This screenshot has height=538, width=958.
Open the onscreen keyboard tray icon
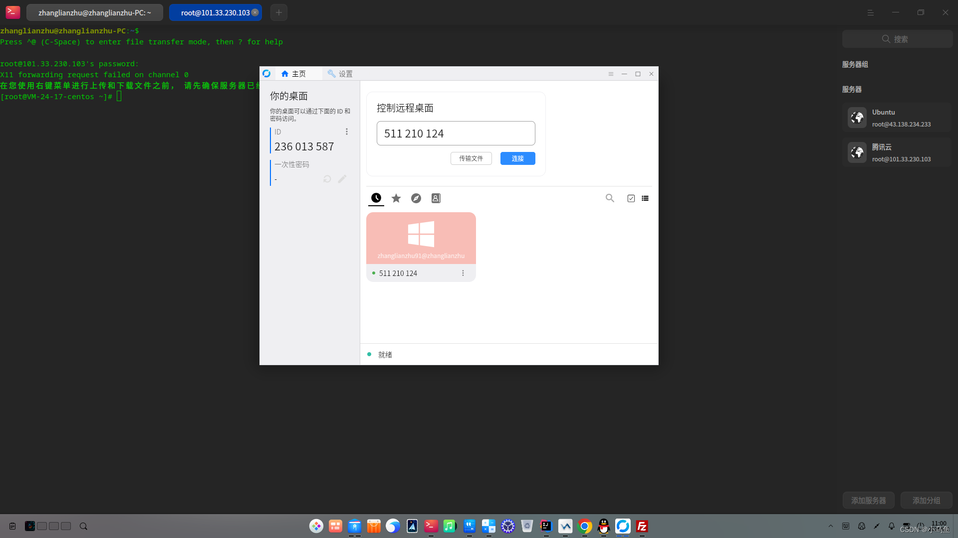pos(846,526)
